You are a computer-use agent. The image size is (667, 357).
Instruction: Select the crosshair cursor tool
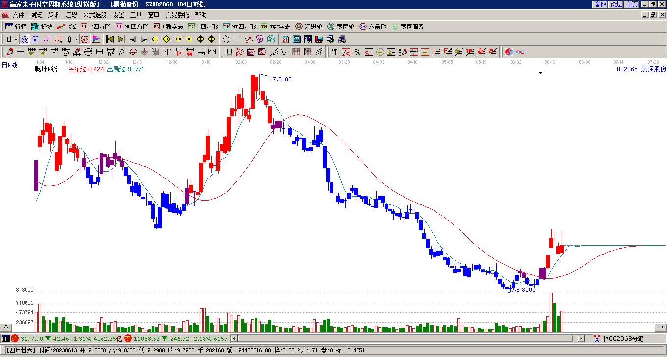(x=237, y=39)
